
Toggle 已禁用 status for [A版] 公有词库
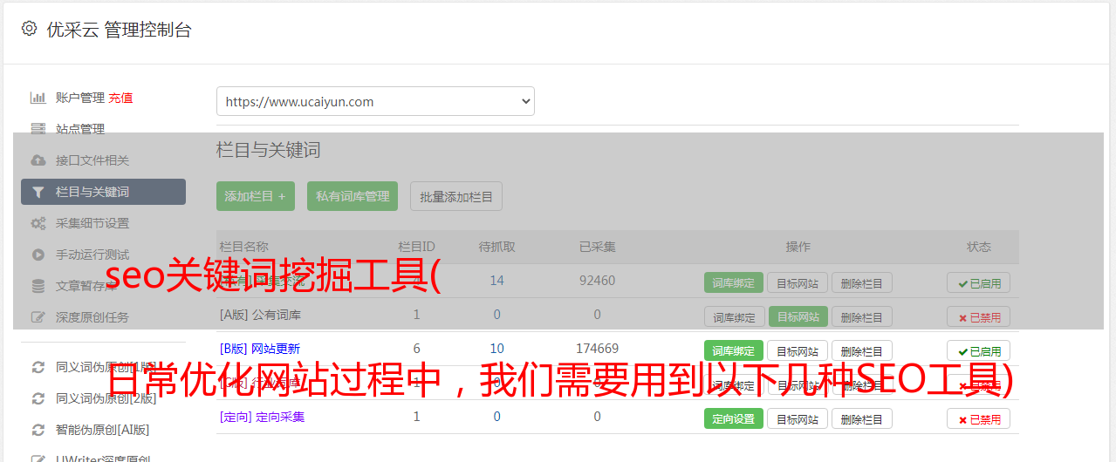pyautogui.click(x=979, y=316)
